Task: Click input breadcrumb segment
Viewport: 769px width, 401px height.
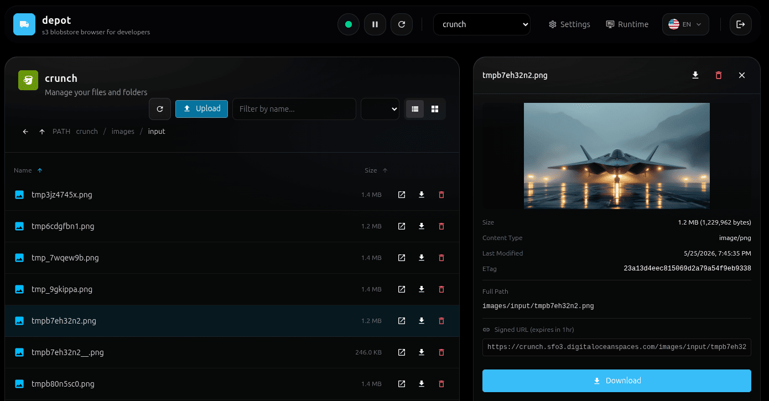Action: point(157,132)
